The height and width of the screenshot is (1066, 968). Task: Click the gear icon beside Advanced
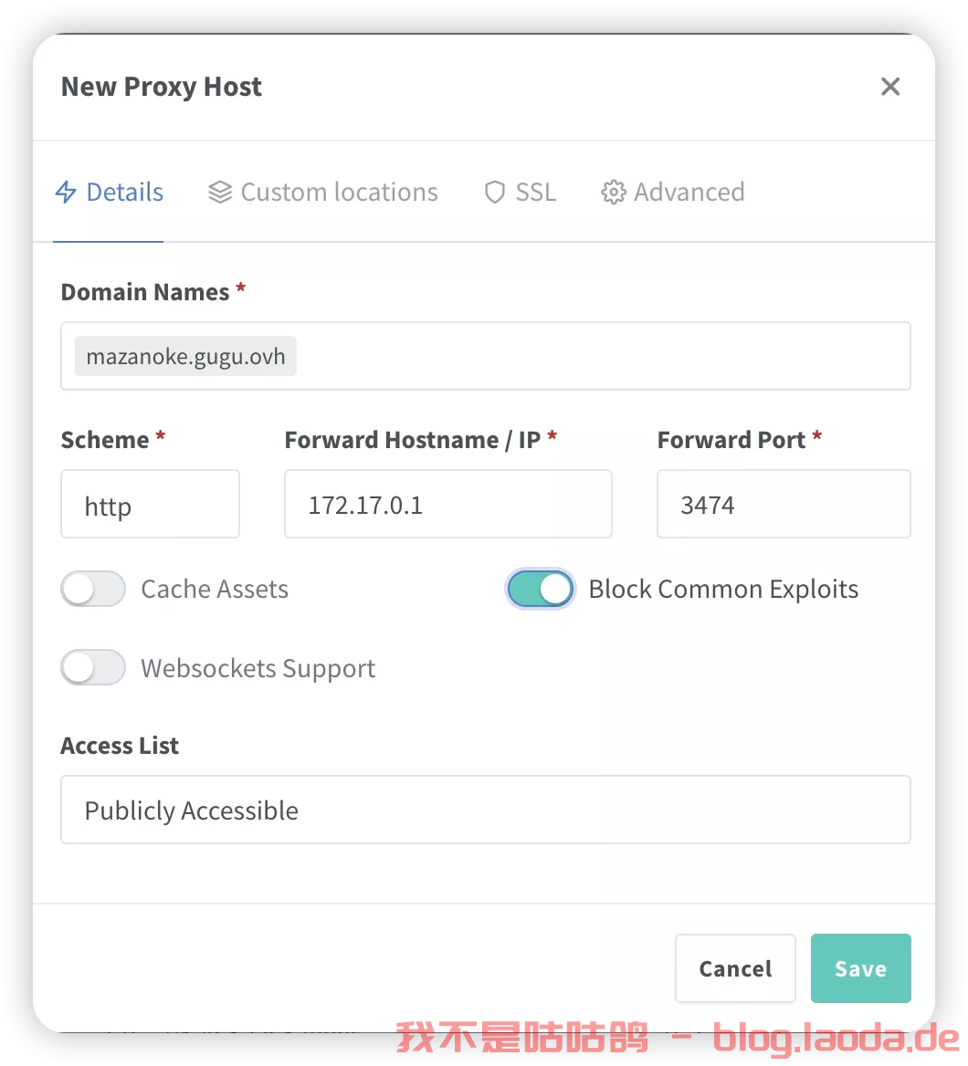(613, 193)
